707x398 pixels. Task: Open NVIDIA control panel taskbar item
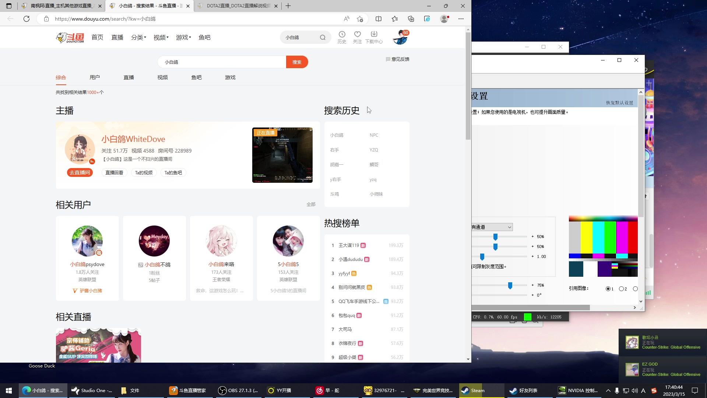point(578,391)
